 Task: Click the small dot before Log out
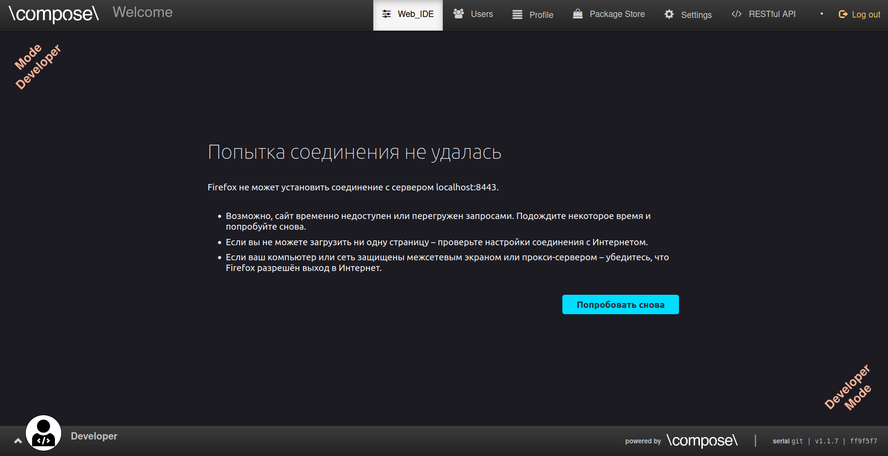pyautogui.click(x=821, y=14)
